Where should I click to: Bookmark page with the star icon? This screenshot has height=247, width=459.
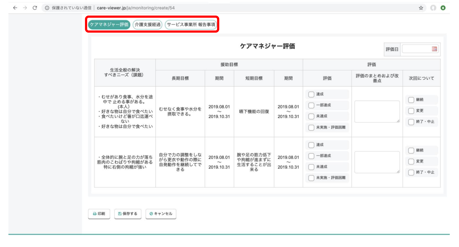click(x=421, y=8)
